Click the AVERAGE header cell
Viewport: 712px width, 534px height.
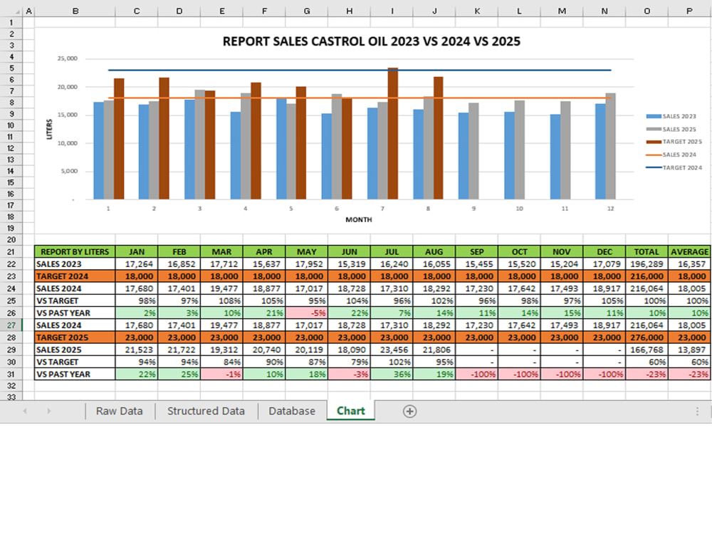coord(689,251)
